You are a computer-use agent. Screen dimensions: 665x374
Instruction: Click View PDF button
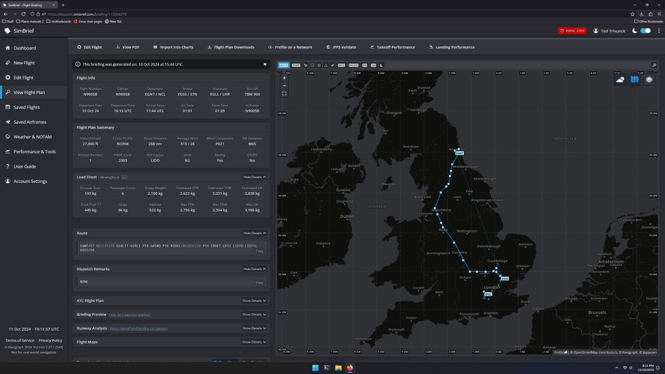(x=127, y=47)
